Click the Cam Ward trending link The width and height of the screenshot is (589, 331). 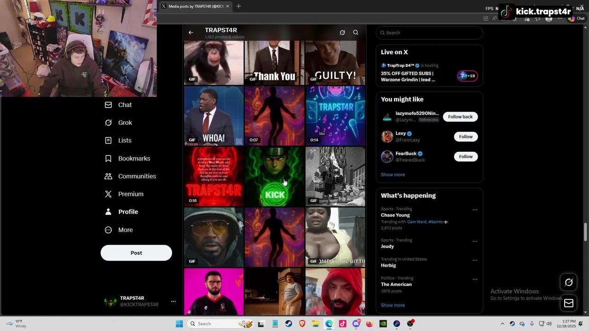click(417, 222)
